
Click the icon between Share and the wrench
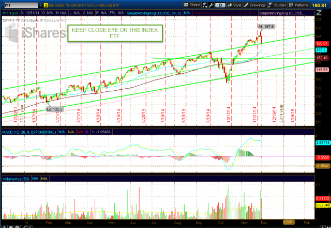[205, 5]
